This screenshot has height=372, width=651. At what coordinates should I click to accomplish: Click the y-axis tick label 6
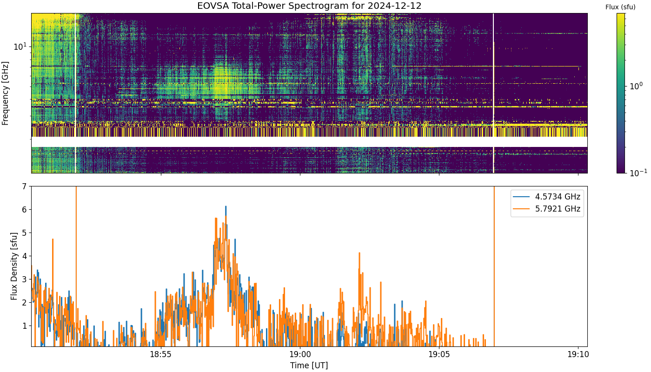[25, 210]
